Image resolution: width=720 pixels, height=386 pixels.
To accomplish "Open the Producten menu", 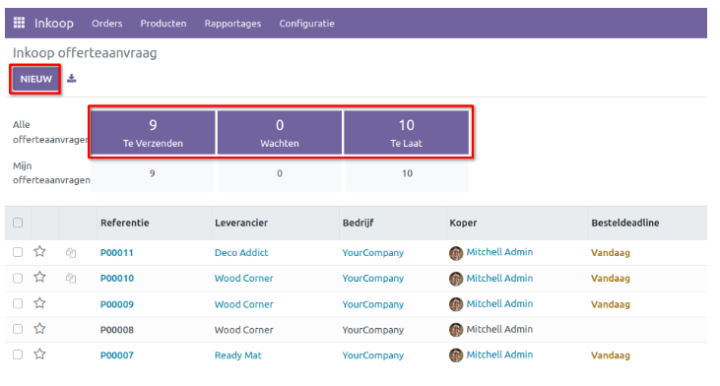I will 164,24.
